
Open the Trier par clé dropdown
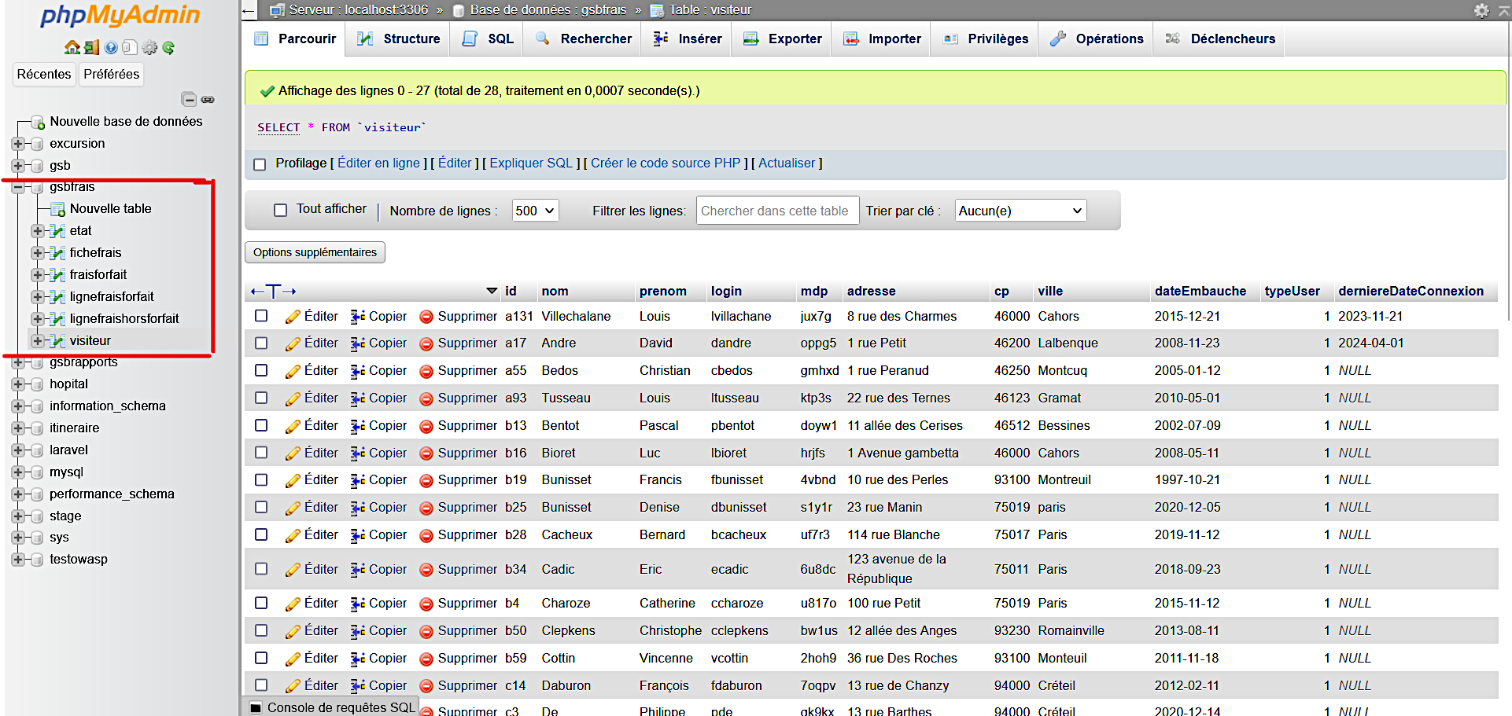coord(1020,211)
